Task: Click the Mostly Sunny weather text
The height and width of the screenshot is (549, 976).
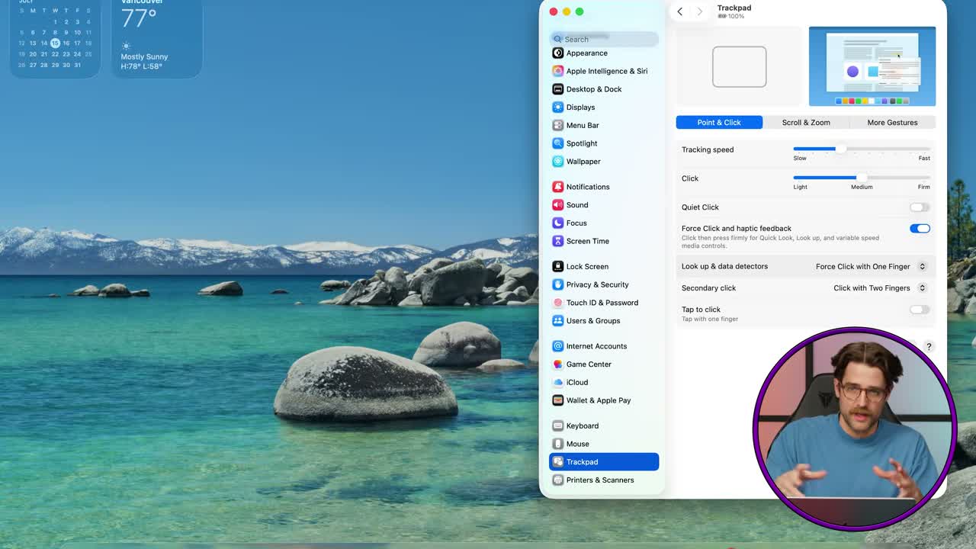Action: 144,57
